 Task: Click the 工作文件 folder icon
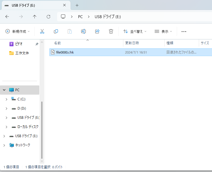click(x=11, y=53)
